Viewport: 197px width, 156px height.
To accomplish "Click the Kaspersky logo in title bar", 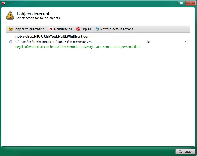I will [x=4, y=3].
